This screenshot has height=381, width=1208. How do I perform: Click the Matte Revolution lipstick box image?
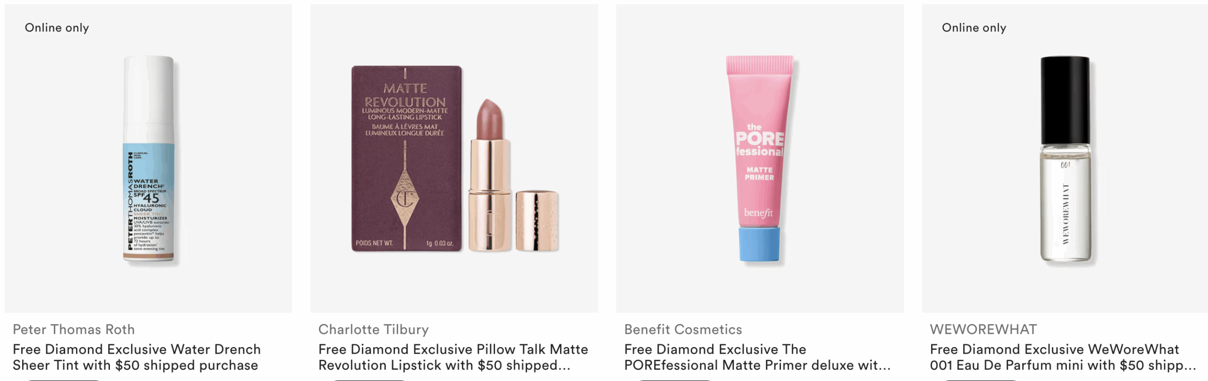(x=406, y=159)
